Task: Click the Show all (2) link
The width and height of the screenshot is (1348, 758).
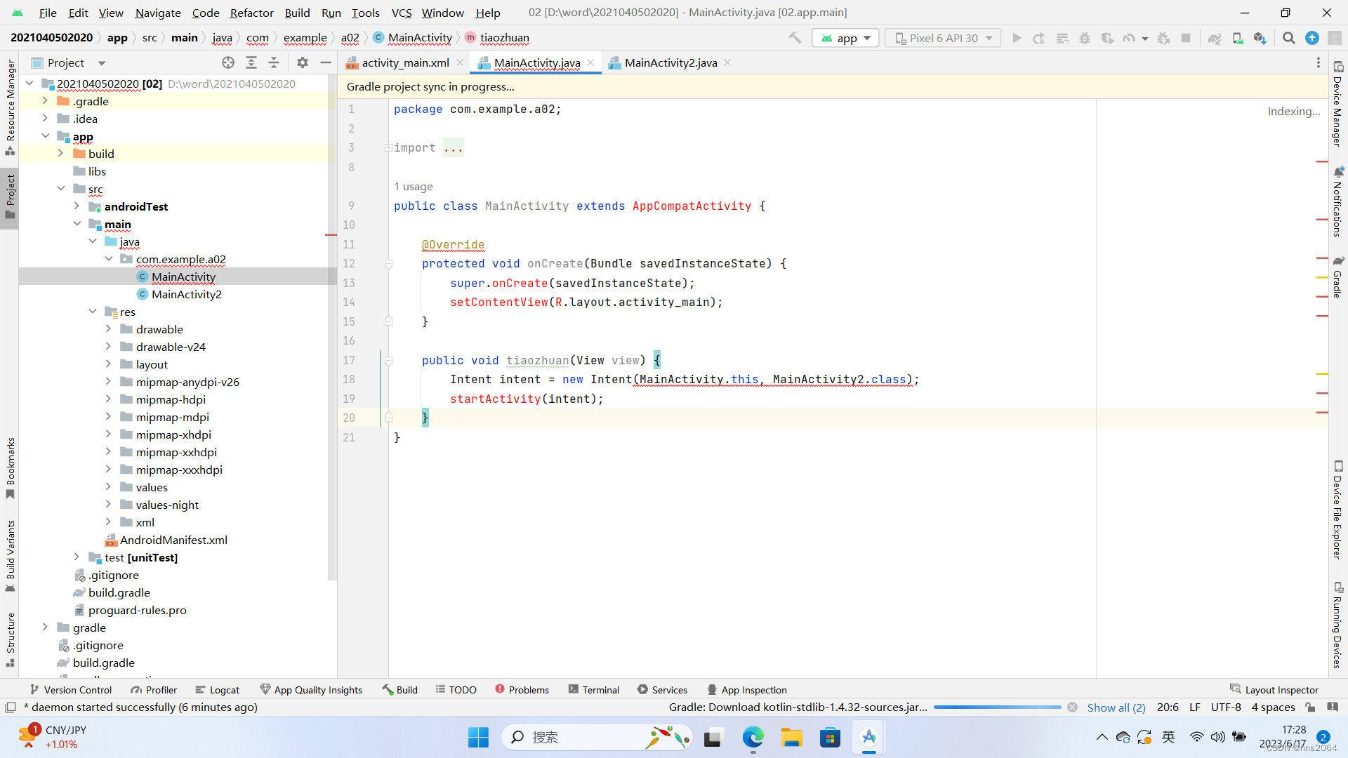Action: tap(1116, 707)
